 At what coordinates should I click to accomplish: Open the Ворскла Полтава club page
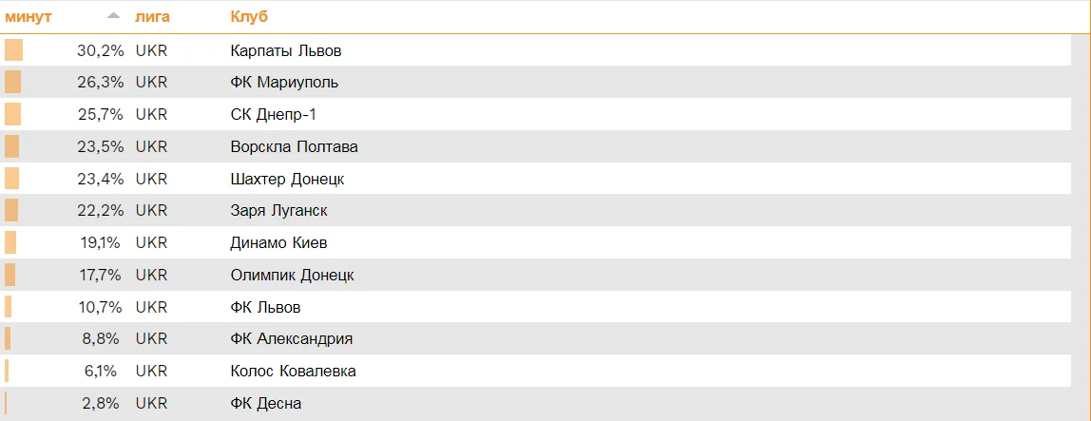(294, 146)
